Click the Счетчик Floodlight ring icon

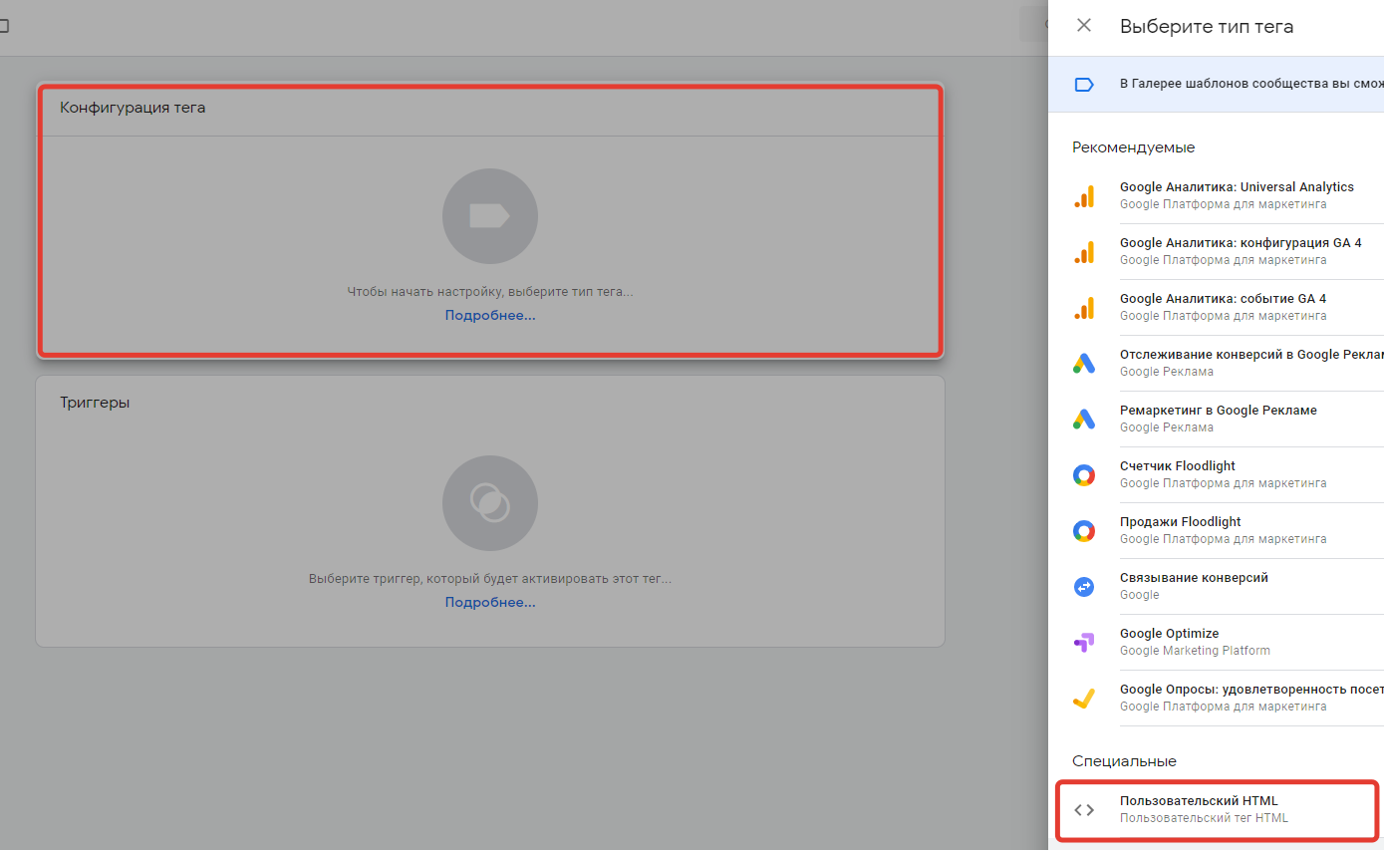coord(1084,474)
